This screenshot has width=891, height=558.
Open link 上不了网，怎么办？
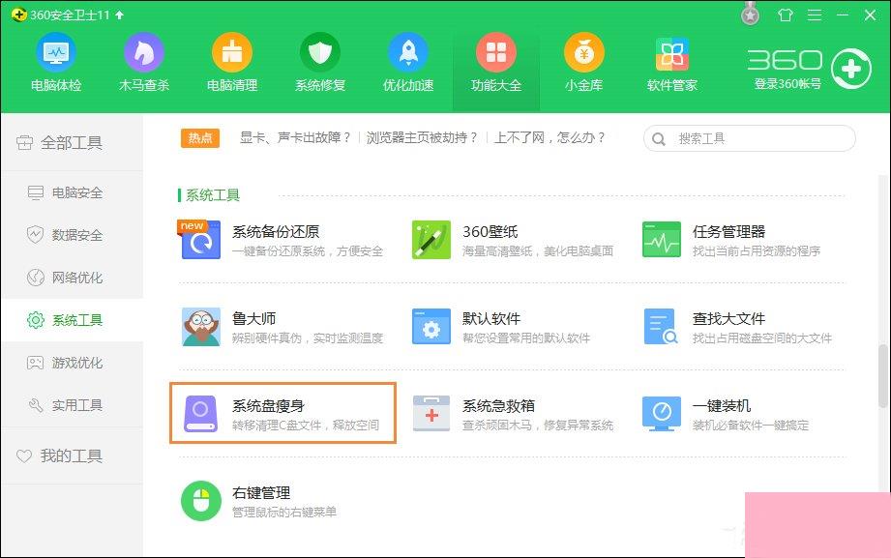pos(550,137)
